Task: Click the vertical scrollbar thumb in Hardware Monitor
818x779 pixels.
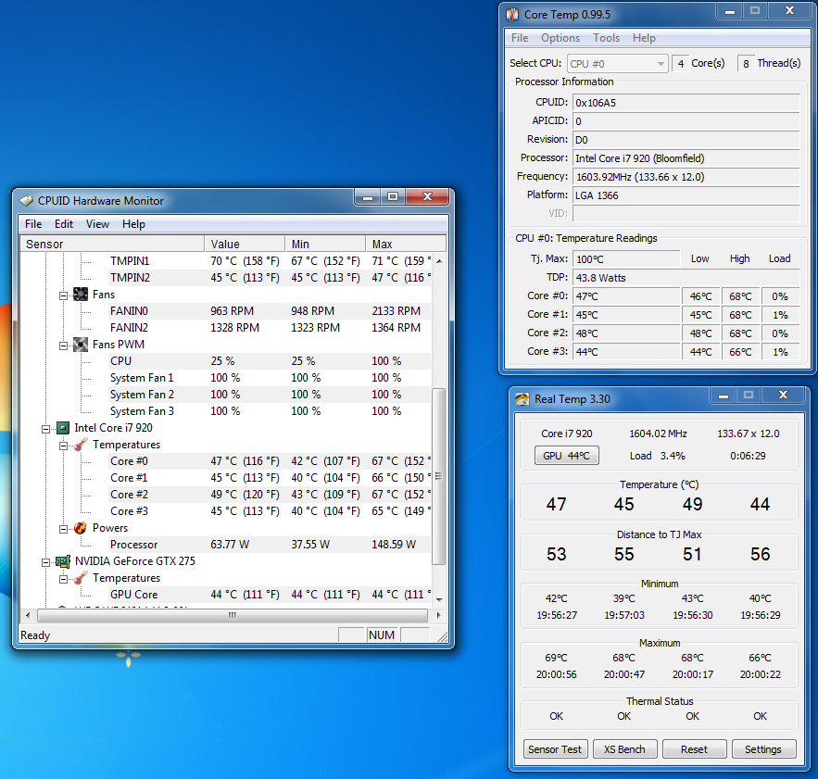Action: coord(439,476)
